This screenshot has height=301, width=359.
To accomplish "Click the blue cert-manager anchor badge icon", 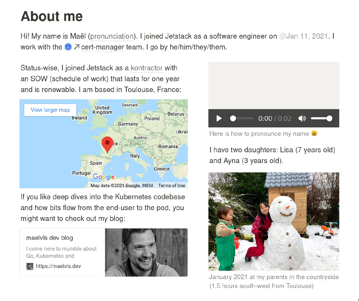I will tap(68, 47).
